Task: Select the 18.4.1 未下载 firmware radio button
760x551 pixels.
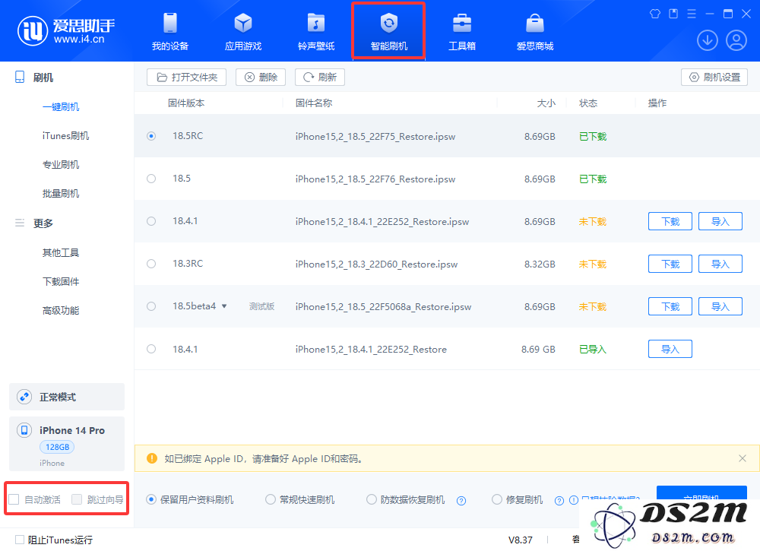Action: tap(151, 221)
